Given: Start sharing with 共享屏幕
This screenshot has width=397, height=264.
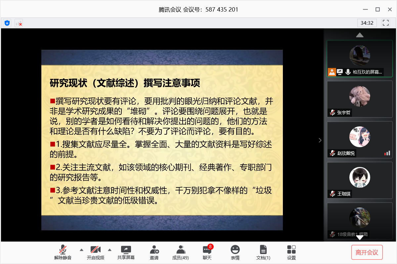Looking at the screenshot, I should (126, 252).
